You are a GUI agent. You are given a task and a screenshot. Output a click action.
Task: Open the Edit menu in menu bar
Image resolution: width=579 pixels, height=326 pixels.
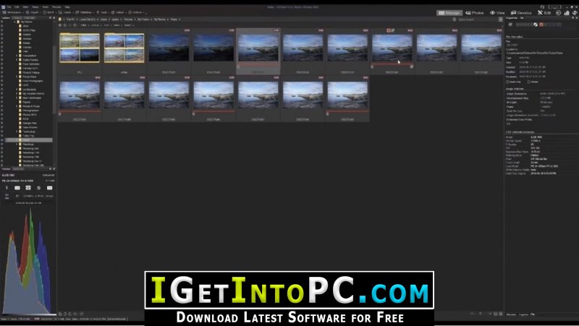click(17, 7)
